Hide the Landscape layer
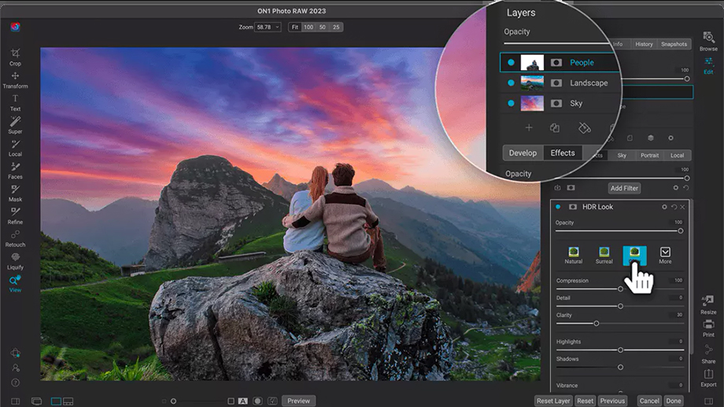 pyautogui.click(x=512, y=82)
